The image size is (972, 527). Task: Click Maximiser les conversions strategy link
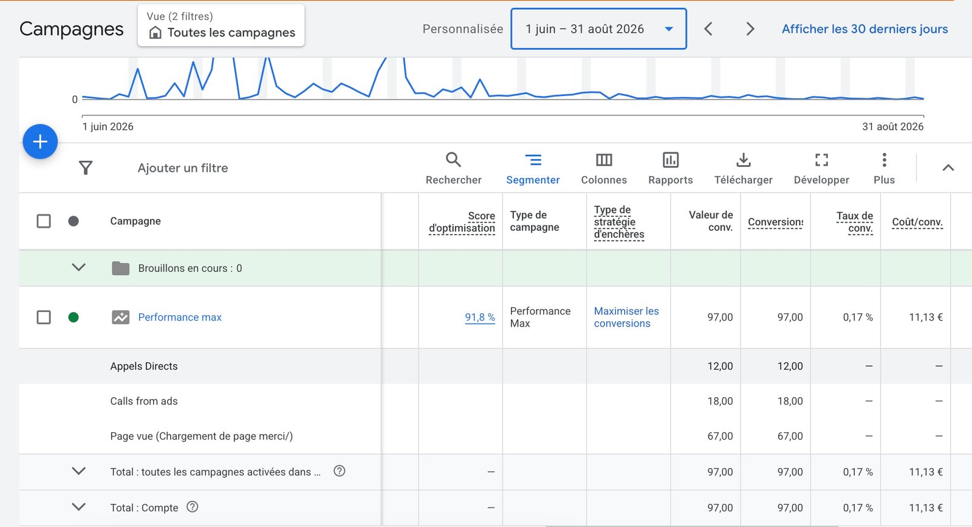(x=626, y=317)
